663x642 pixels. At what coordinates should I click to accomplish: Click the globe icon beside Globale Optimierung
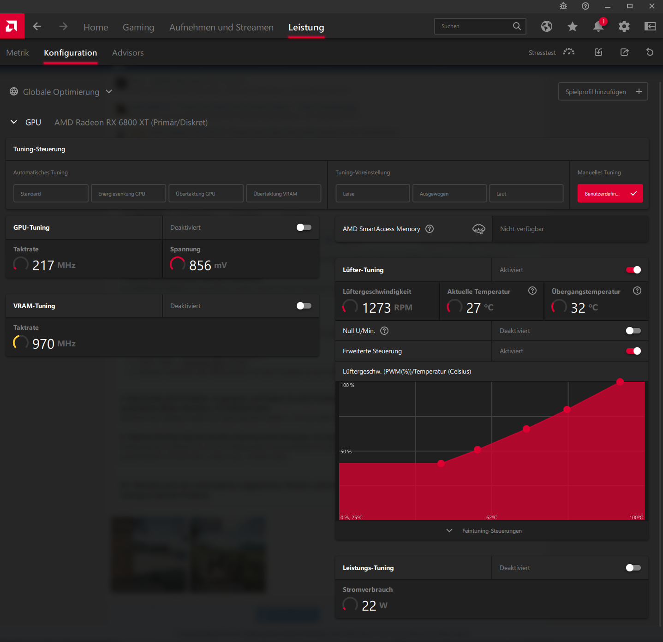pos(14,92)
